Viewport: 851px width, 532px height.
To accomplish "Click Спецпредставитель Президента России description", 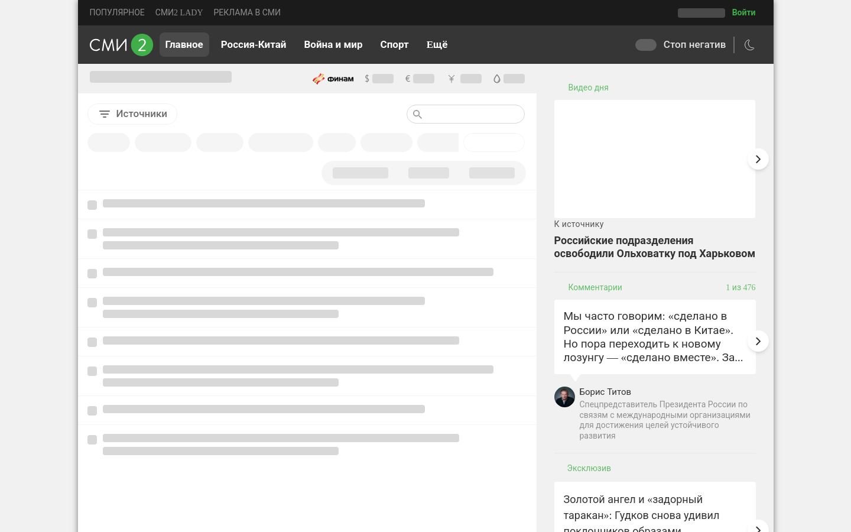I will [x=665, y=420].
